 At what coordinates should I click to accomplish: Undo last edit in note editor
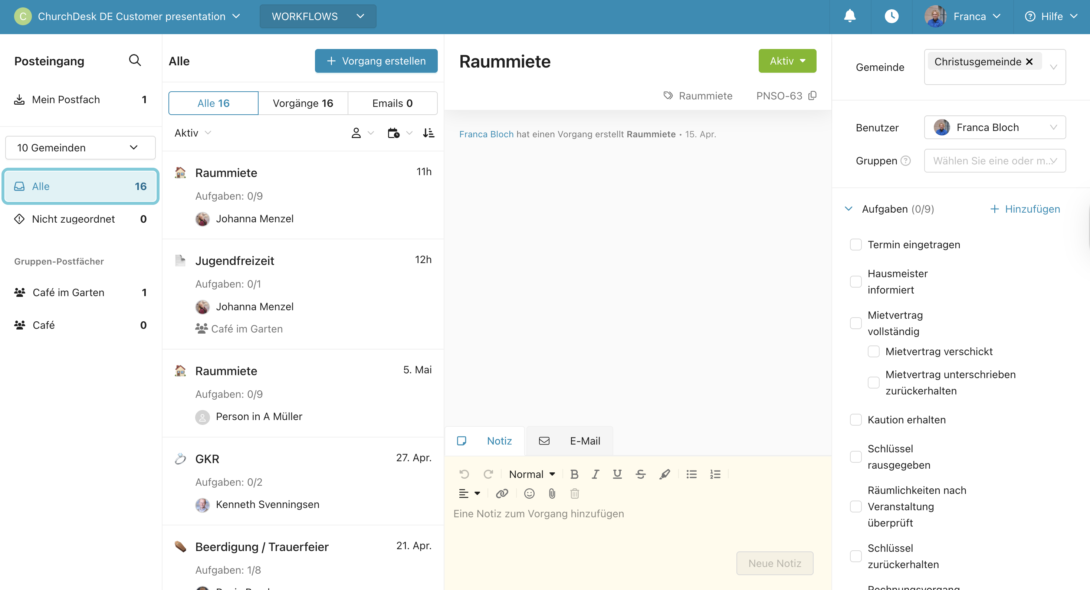(x=464, y=474)
